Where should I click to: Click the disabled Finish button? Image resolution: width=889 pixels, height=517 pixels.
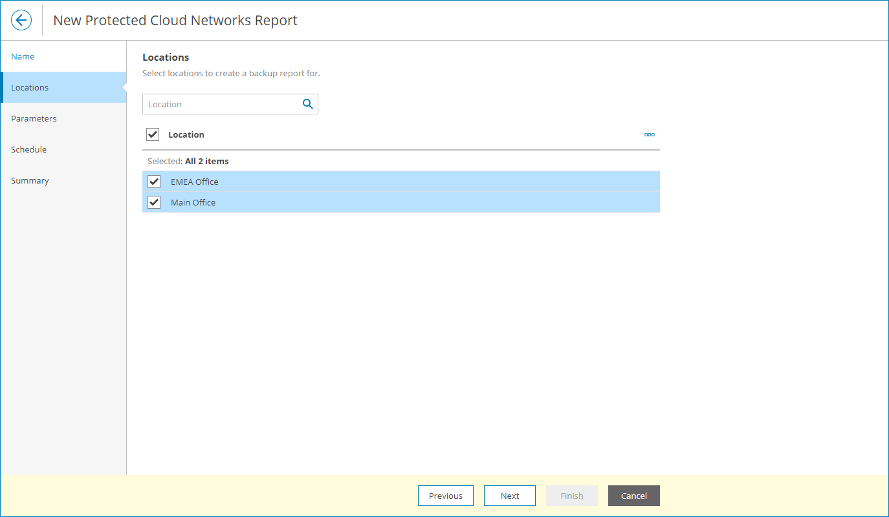click(572, 496)
